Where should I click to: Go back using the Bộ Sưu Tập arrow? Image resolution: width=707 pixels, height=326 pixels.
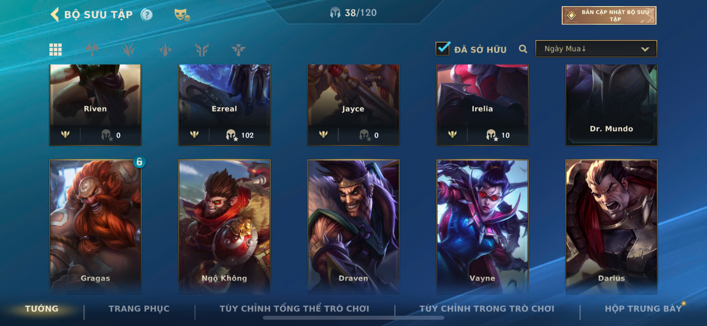click(55, 14)
